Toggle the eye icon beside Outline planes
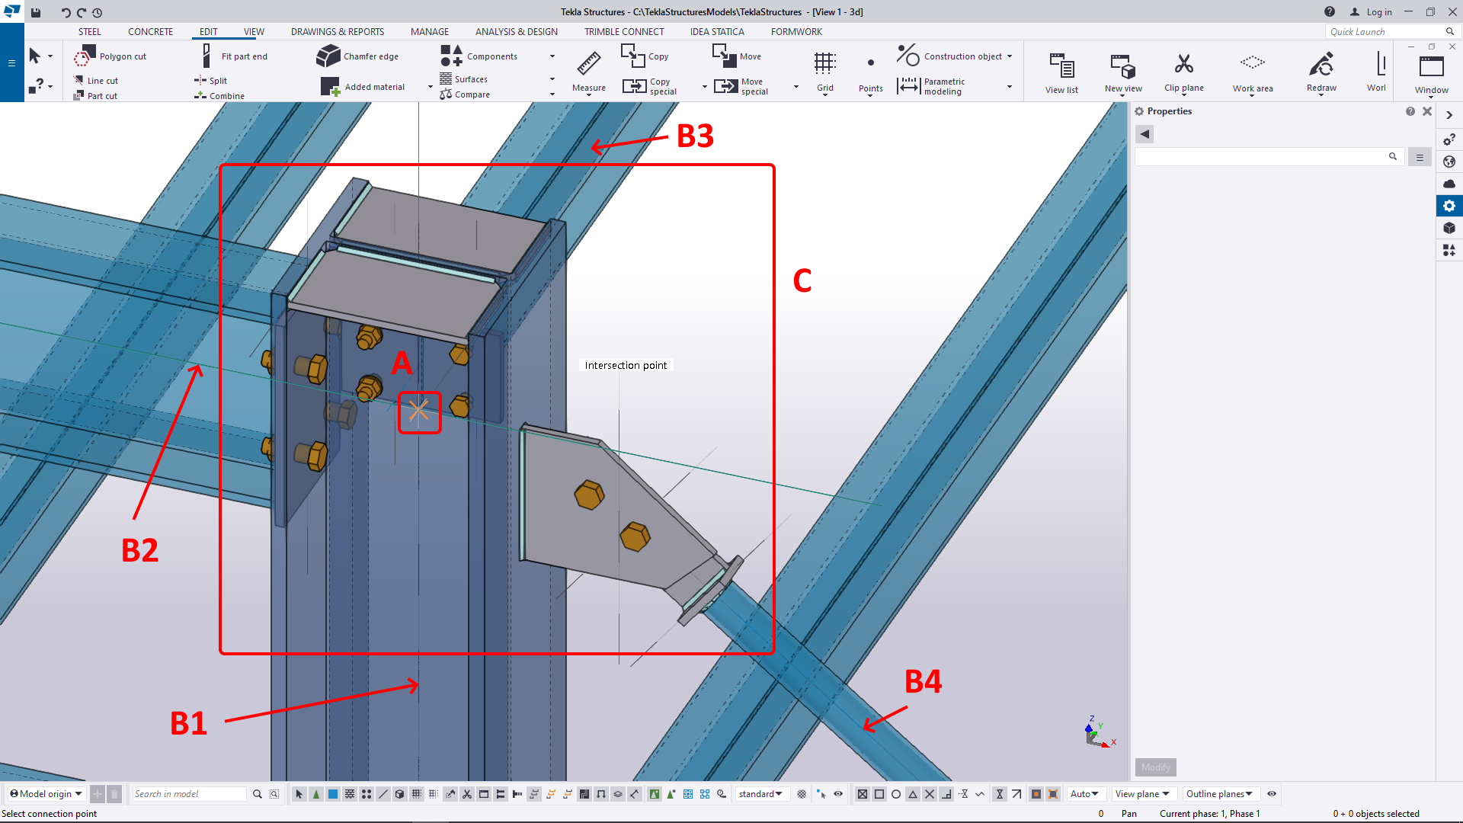The image size is (1463, 823). click(x=1272, y=794)
